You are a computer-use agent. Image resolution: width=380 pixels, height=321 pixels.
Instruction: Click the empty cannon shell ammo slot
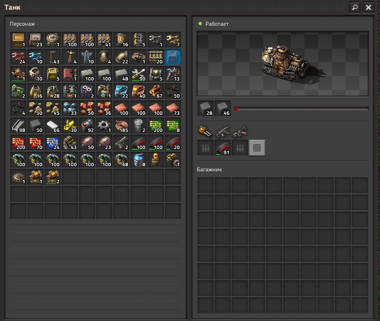(205, 147)
